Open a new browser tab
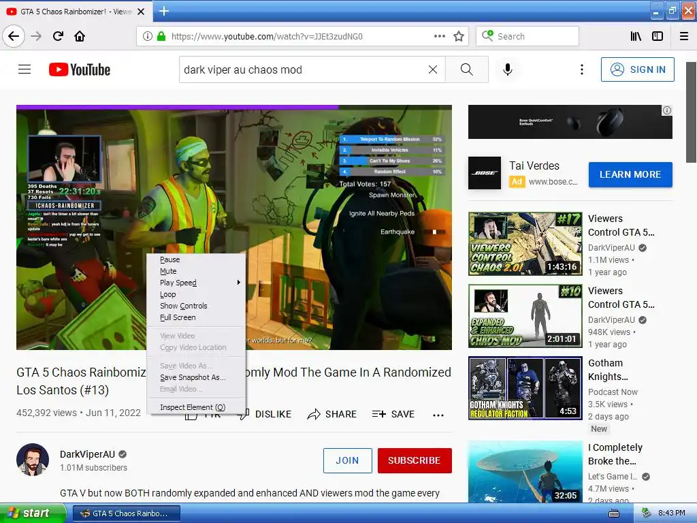Screen dimensions: 697x523 (163, 11)
